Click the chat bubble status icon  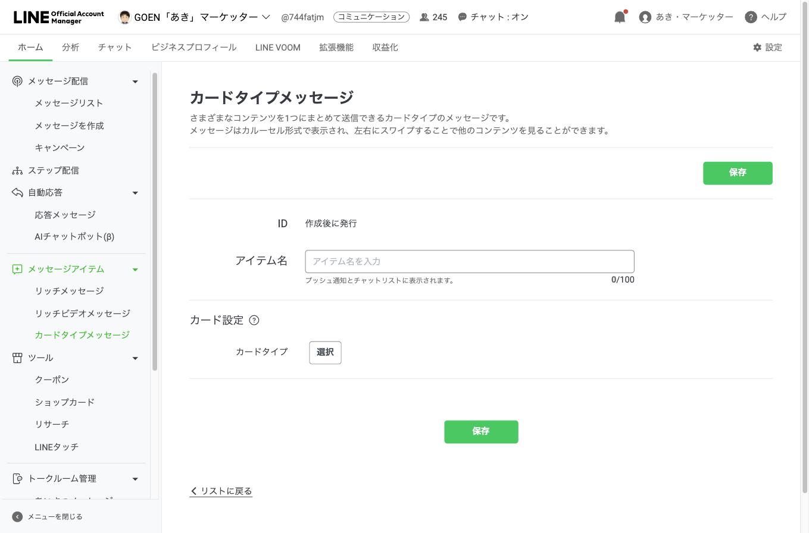(462, 17)
